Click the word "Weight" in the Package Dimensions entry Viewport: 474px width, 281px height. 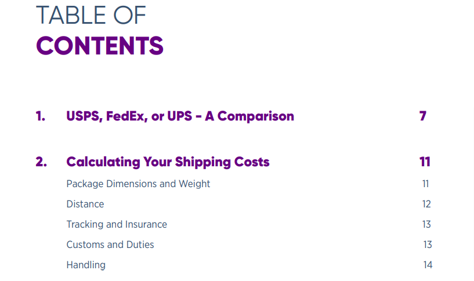196,184
